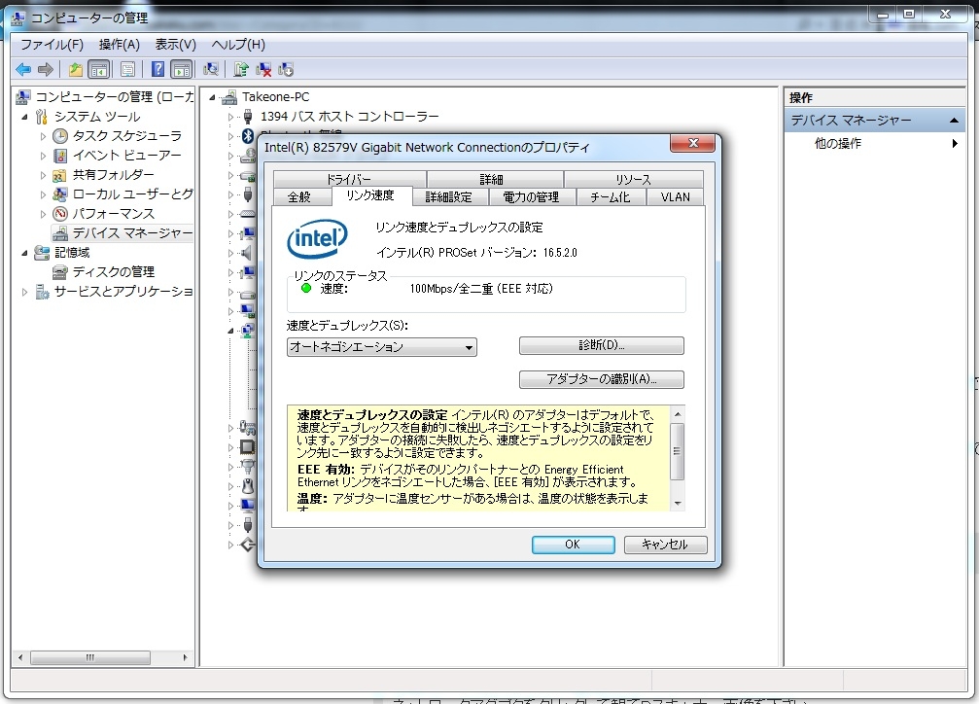Click the disable device down-arrow icon
The width and height of the screenshot is (979, 704).
pyautogui.click(x=286, y=69)
